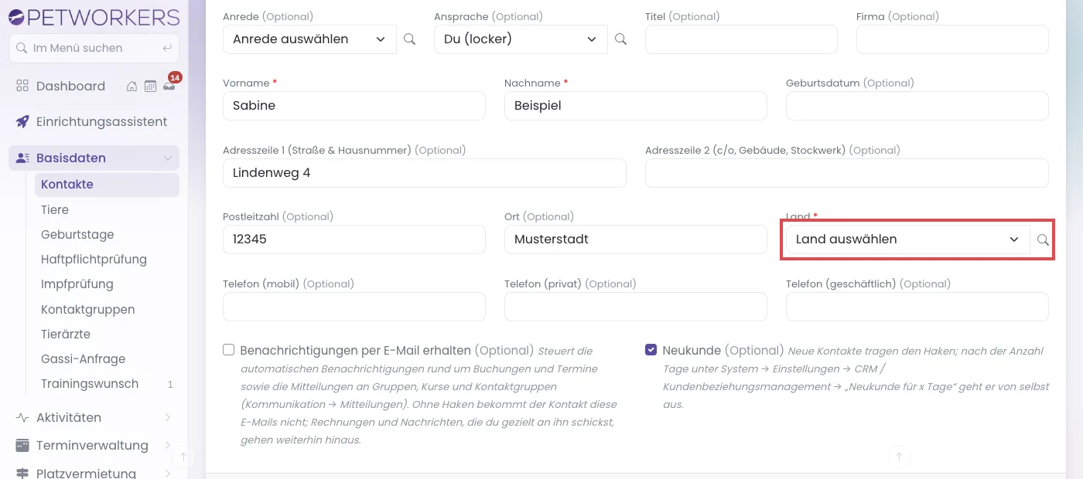The image size is (1083, 479).
Task: Open the calendar icon beside Dashboard
Action: [150, 87]
